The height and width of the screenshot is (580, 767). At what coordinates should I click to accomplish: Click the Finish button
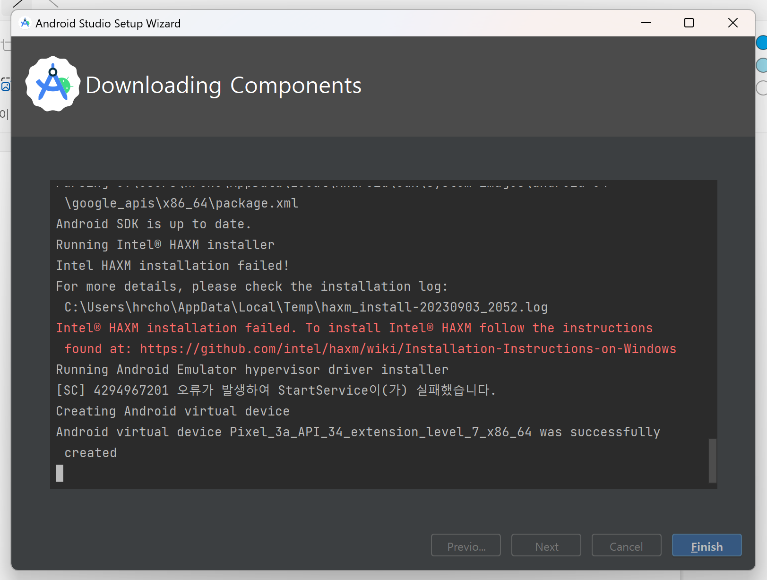point(707,545)
